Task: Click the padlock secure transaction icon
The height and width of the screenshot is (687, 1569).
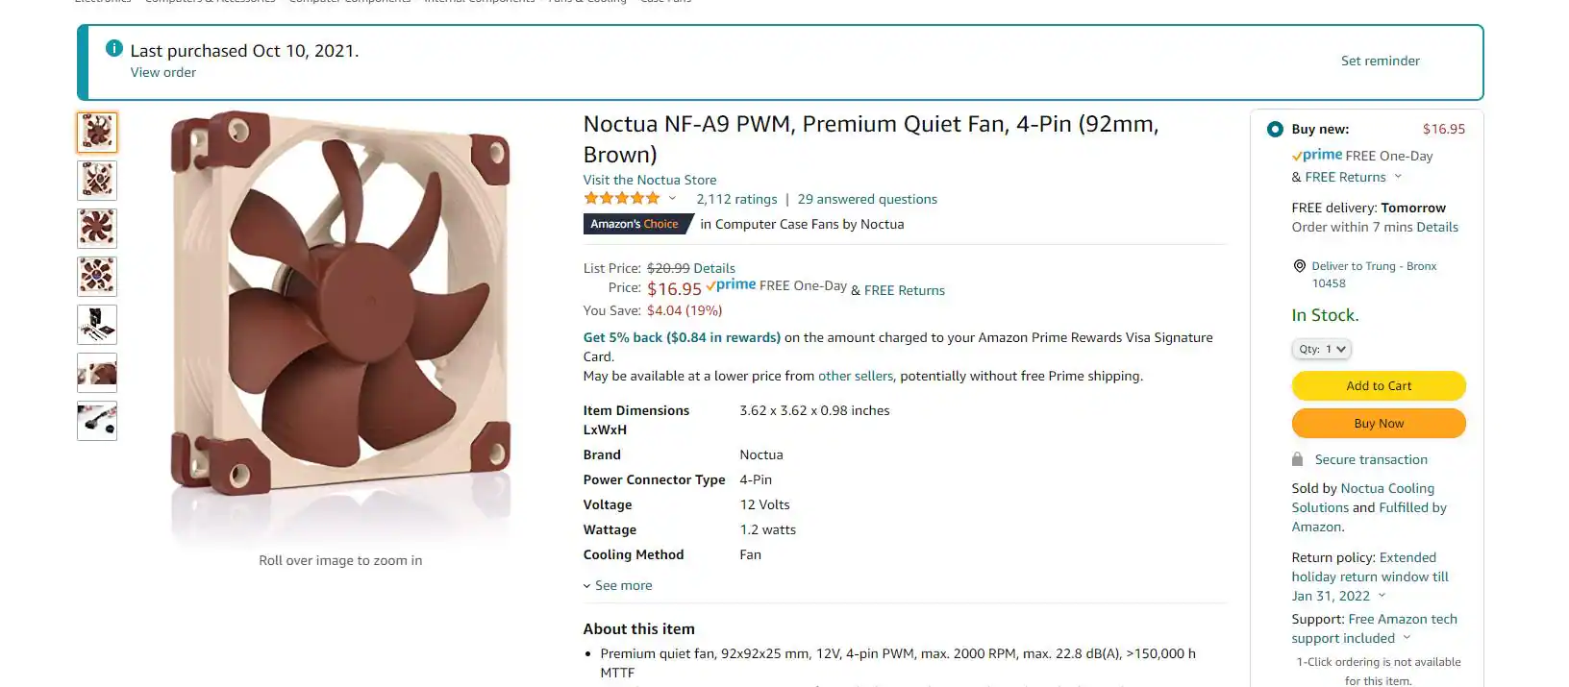Action: pyautogui.click(x=1297, y=459)
